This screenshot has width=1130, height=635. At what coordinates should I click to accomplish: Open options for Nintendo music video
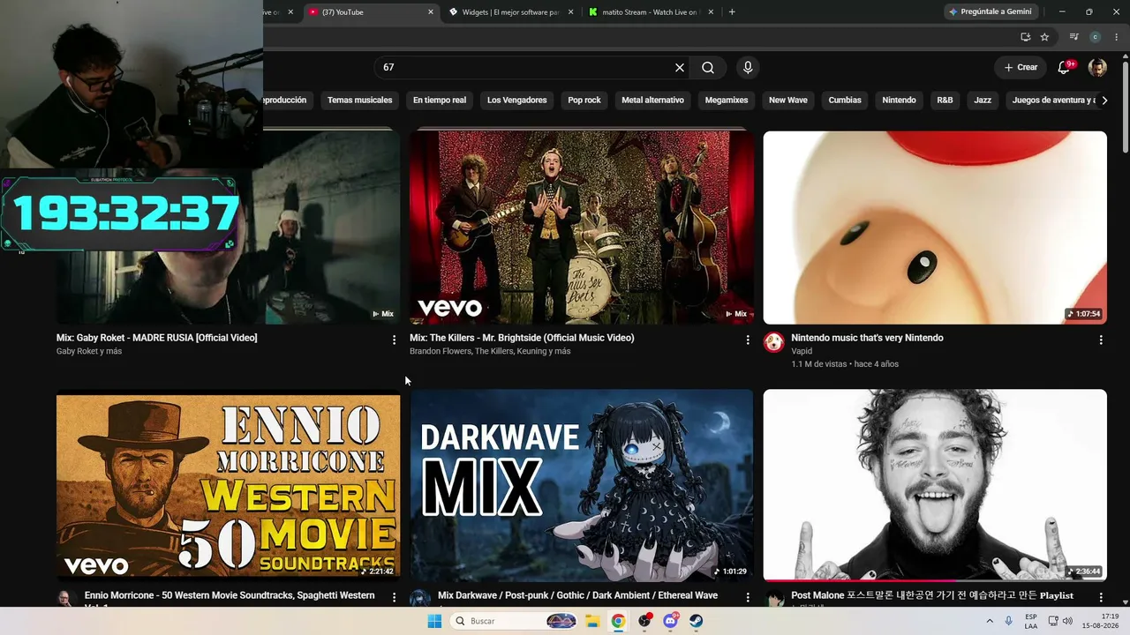tap(1101, 340)
